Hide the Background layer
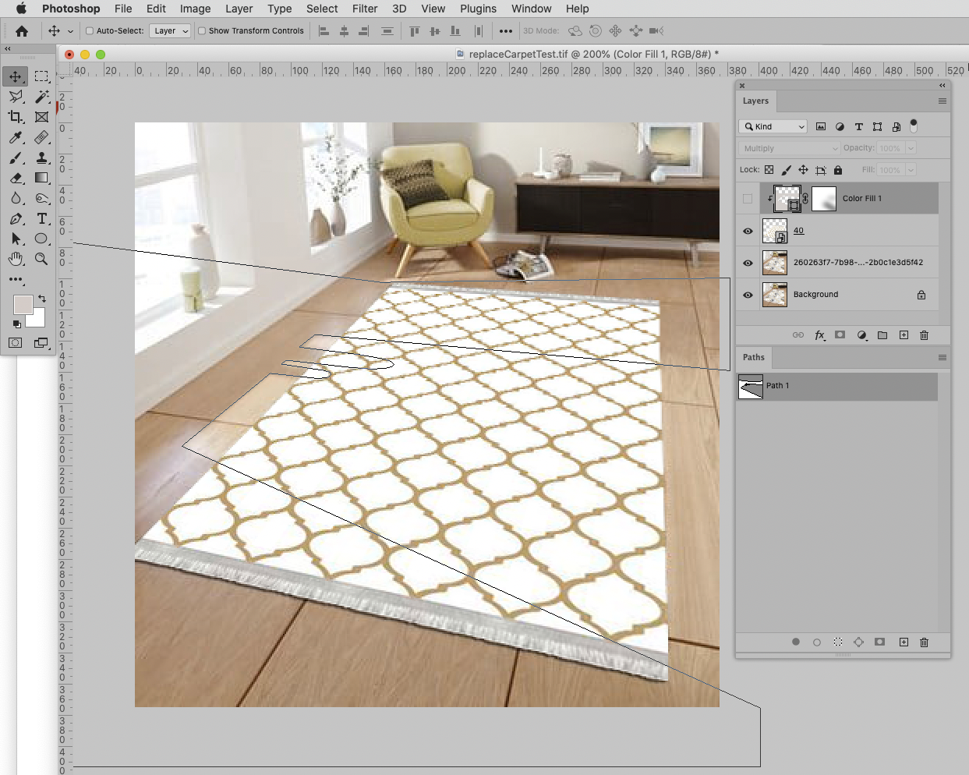 pyautogui.click(x=747, y=295)
